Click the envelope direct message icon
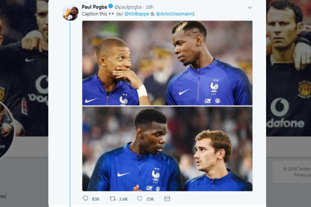The height and width of the screenshot is (207, 311). pos(167,199)
